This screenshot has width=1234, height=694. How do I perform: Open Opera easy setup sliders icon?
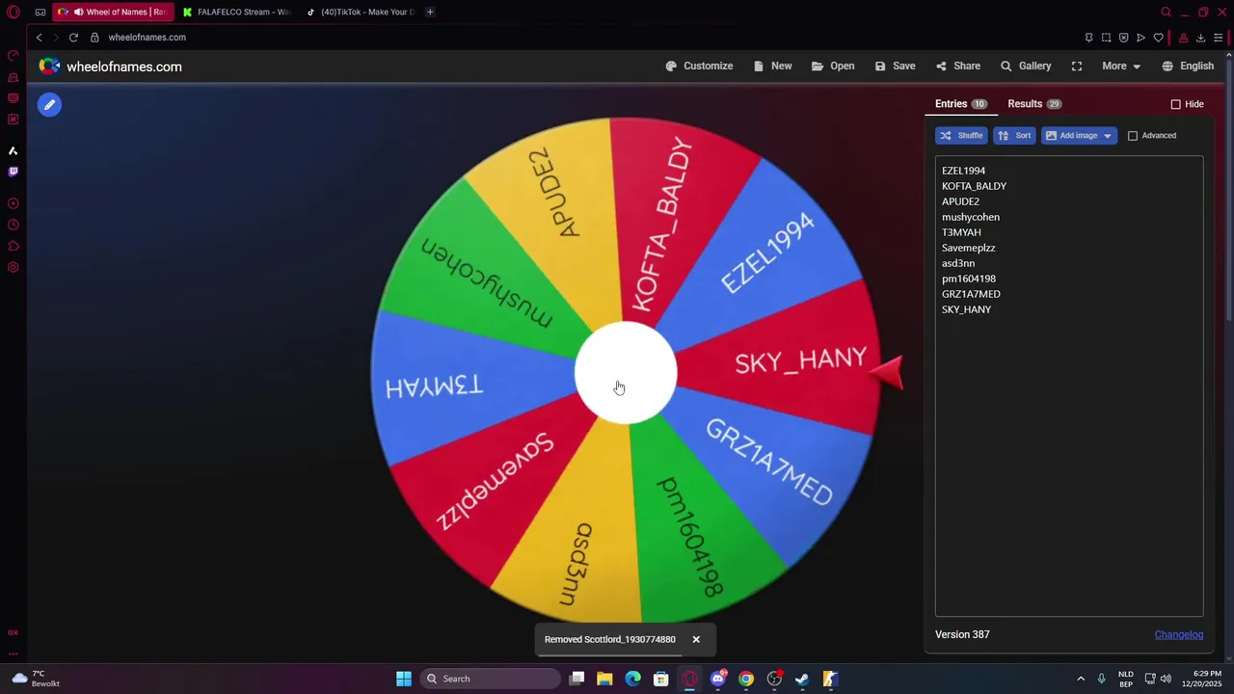click(1219, 38)
